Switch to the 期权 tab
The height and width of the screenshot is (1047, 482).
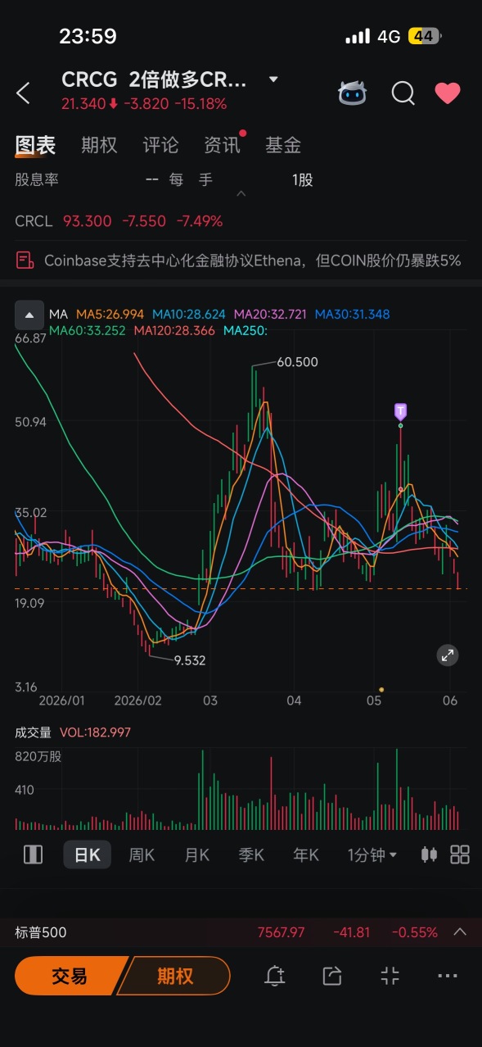click(x=99, y=145)
